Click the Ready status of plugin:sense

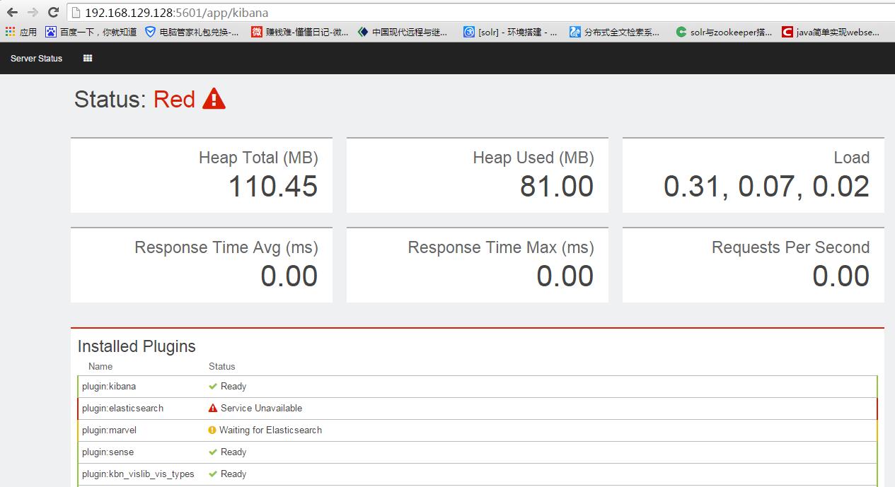[x=233, y=452]
